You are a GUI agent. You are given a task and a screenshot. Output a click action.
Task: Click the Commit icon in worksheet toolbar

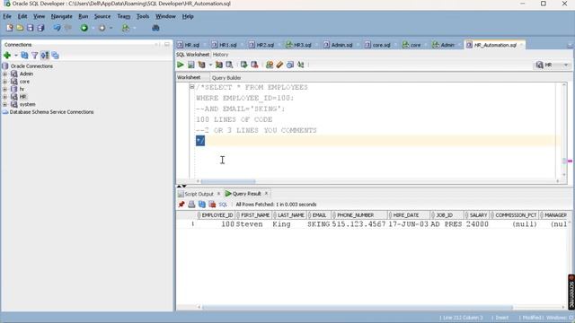point(243,65)
